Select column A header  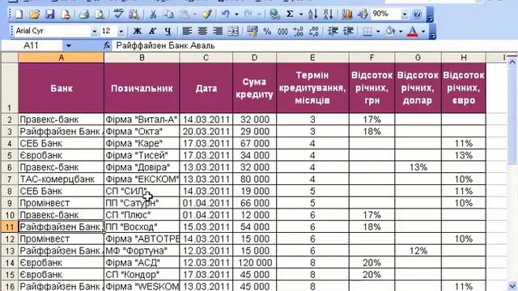62,57
